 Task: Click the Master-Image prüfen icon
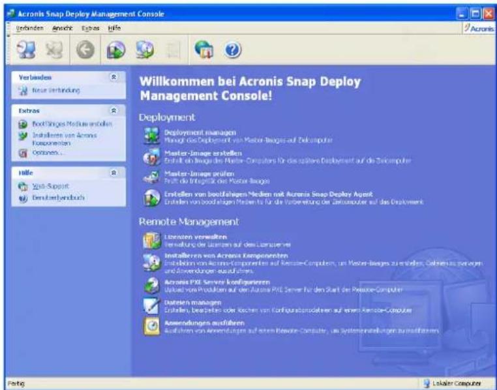151,177
